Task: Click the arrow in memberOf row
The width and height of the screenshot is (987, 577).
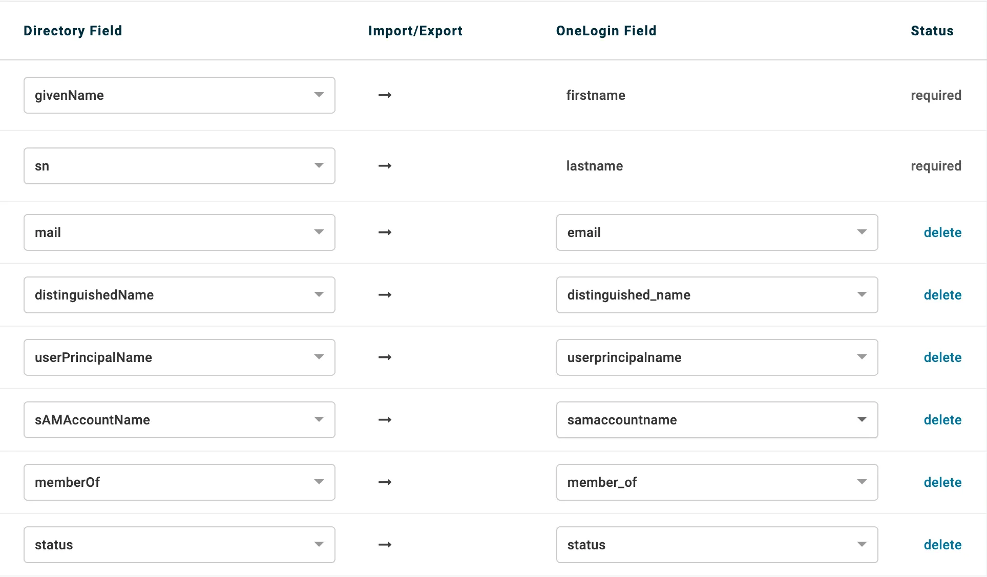Action: (385, 482)
